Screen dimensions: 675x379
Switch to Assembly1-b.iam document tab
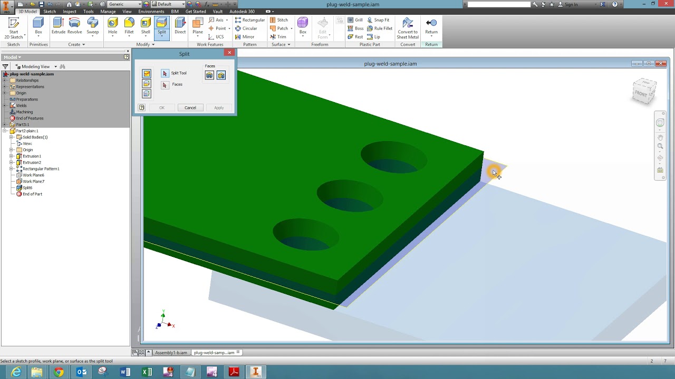coord(171,353)
